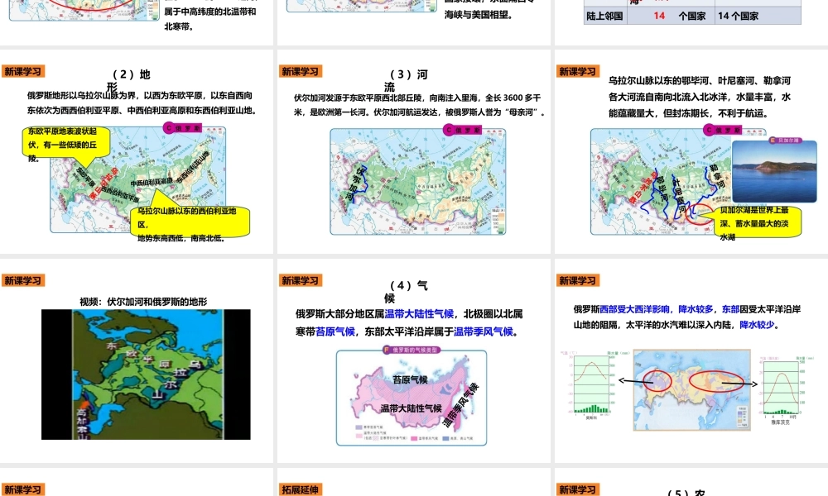Image resolution: width=828 pixels, height=496 pixels.
Task: Click the precipitation map with red ovals
Action: 691,389
